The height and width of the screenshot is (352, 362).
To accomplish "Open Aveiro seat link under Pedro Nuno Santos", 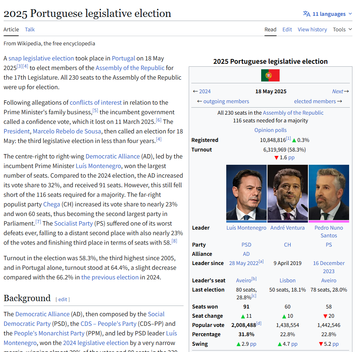I will tap(329, 280).
